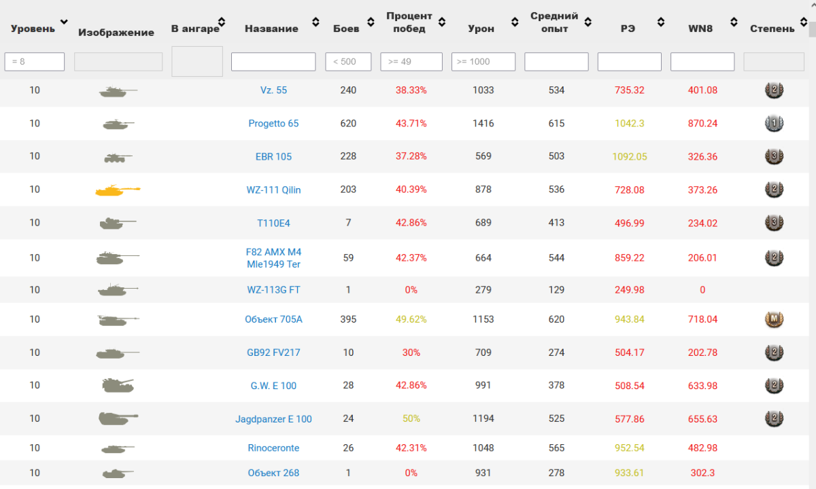Click the orange WZ-111 Qilin tank icon

pos(118,191)
